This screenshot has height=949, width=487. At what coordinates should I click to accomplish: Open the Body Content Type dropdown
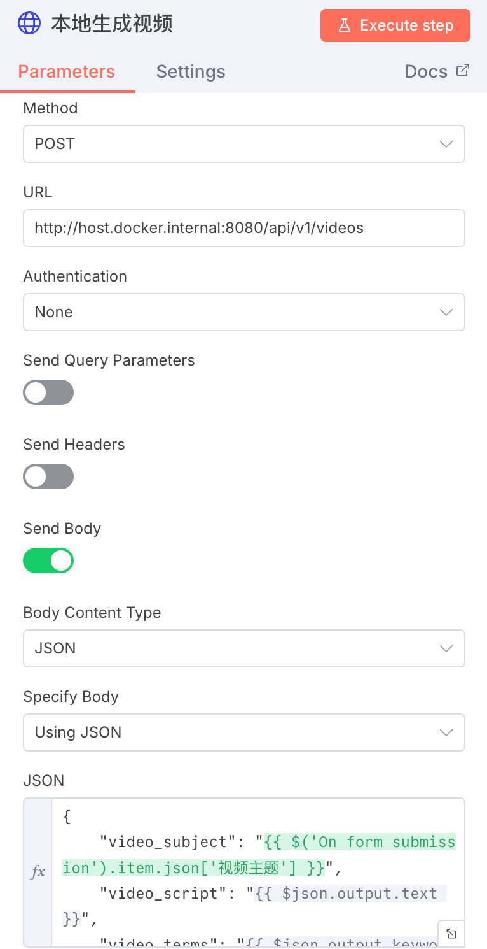(244, 648)
